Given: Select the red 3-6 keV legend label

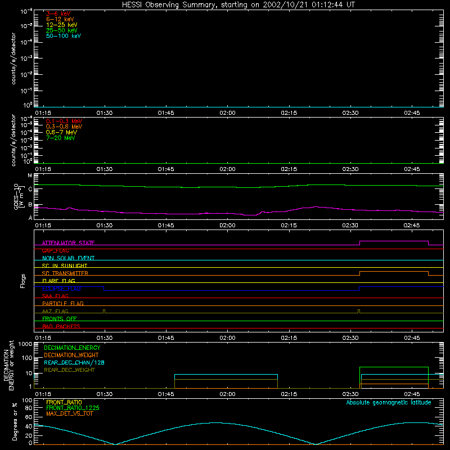Looking at the screenshot, I should [x=58, y=13].
